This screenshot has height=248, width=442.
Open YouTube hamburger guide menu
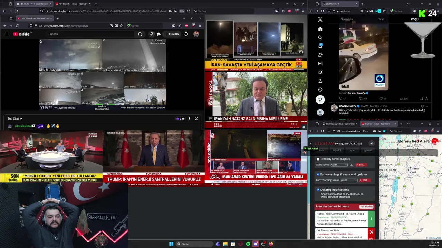click(x=7, y=34)
